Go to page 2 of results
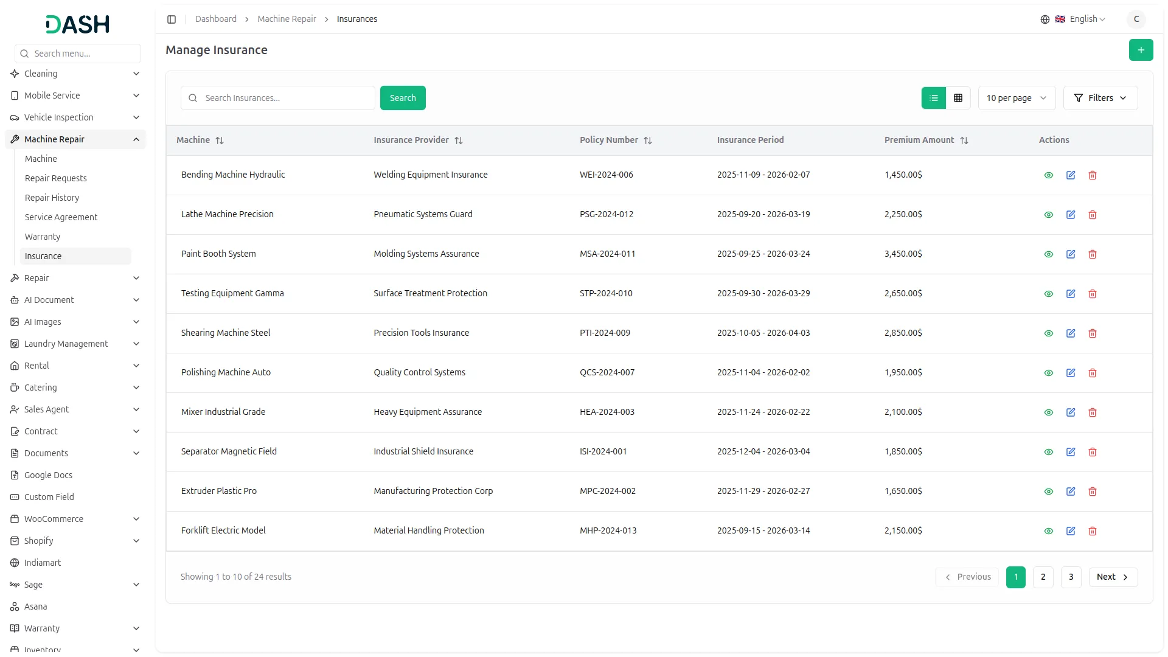The image size is (1168, 657). tap(1043, 577)
